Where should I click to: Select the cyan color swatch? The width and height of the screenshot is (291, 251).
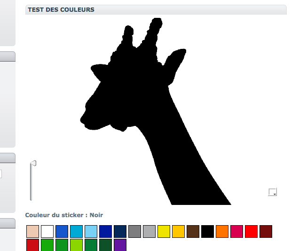click(x=76, y=231)
